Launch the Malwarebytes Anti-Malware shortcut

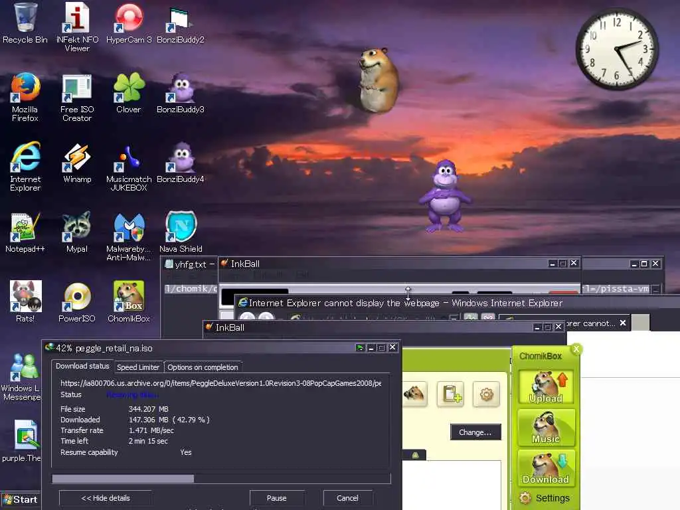[x=129, y=237]
